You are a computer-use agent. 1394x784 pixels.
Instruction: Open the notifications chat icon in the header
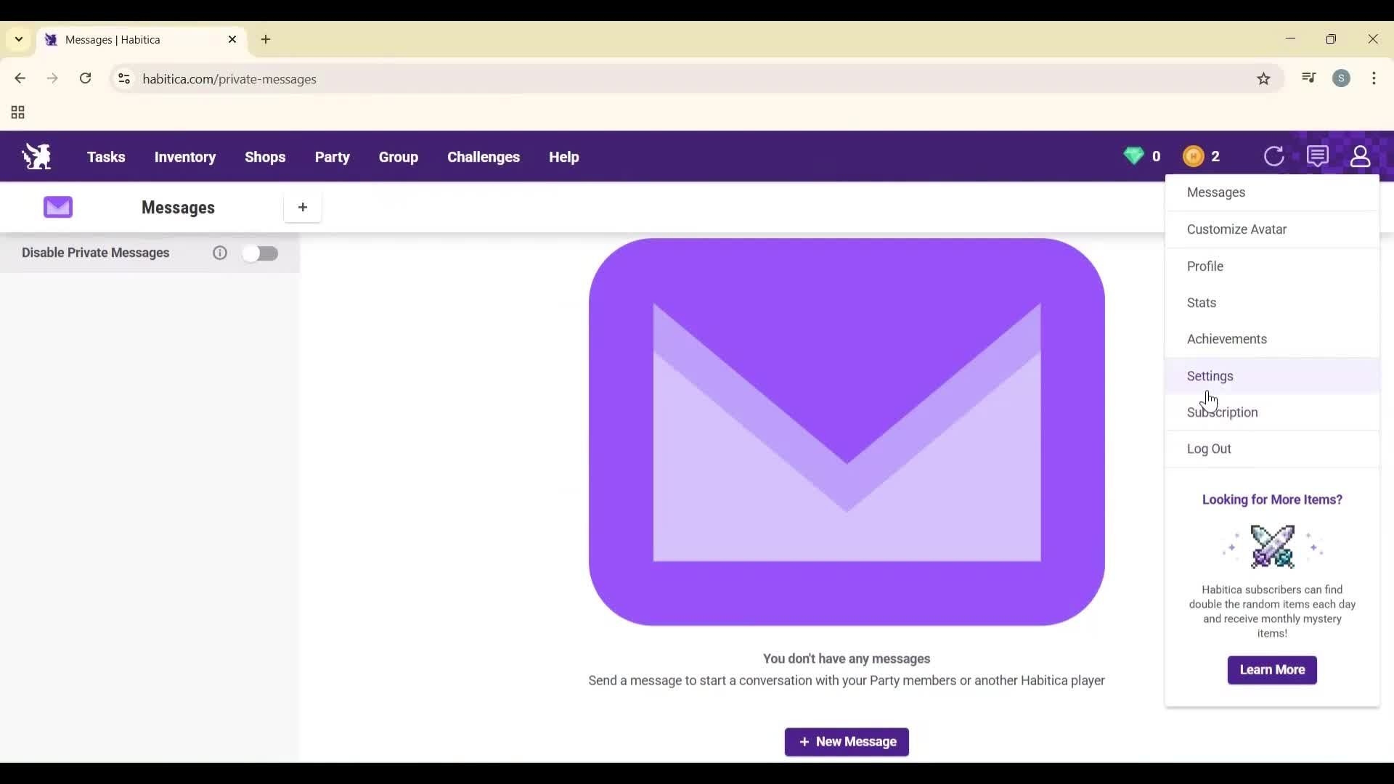[x=1318, y=155]
